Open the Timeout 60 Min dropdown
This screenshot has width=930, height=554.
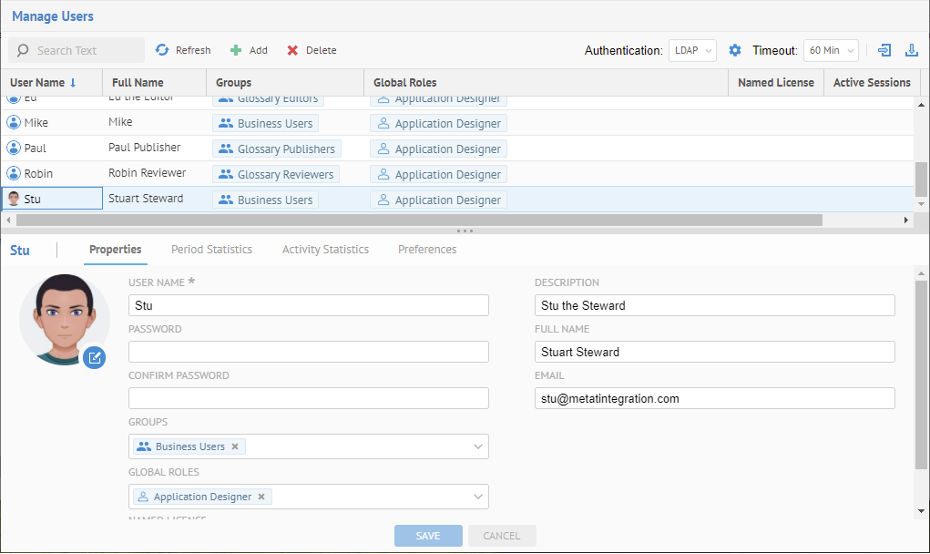tap(831, 50)
